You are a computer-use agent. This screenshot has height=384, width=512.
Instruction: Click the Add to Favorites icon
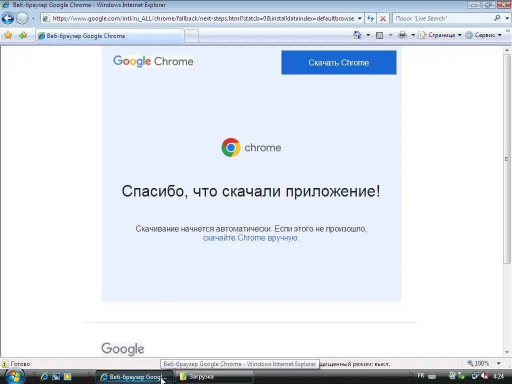(23, 35)
